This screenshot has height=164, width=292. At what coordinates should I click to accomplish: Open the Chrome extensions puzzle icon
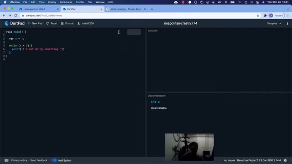coord(265,15)
